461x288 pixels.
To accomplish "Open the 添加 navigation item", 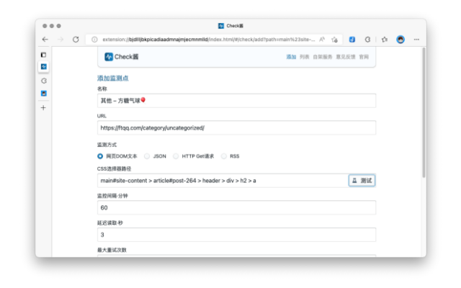I will [x=291, y=57].
